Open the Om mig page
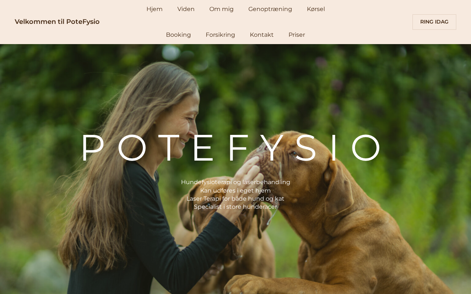The width and height of the screenshot is (471, 294). 222,9
